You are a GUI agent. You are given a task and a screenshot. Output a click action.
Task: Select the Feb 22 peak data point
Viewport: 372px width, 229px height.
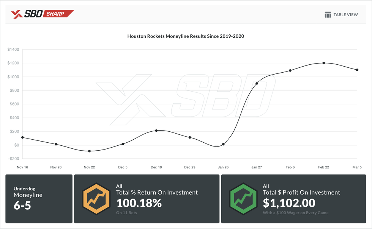[324, 63]
